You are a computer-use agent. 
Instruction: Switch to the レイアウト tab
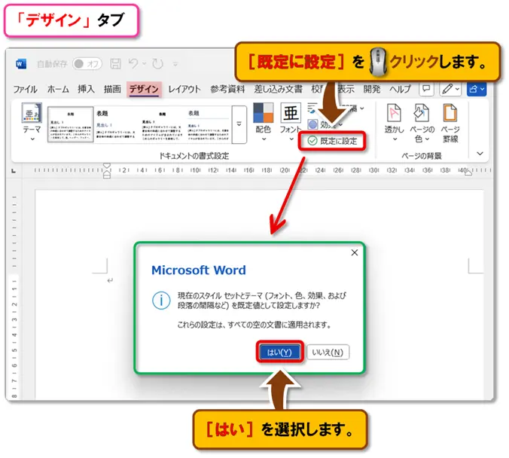click(x=184, y=89)
